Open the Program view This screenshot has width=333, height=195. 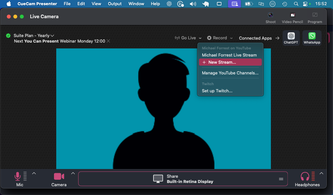pyautogui.click(x=315, y=18)
